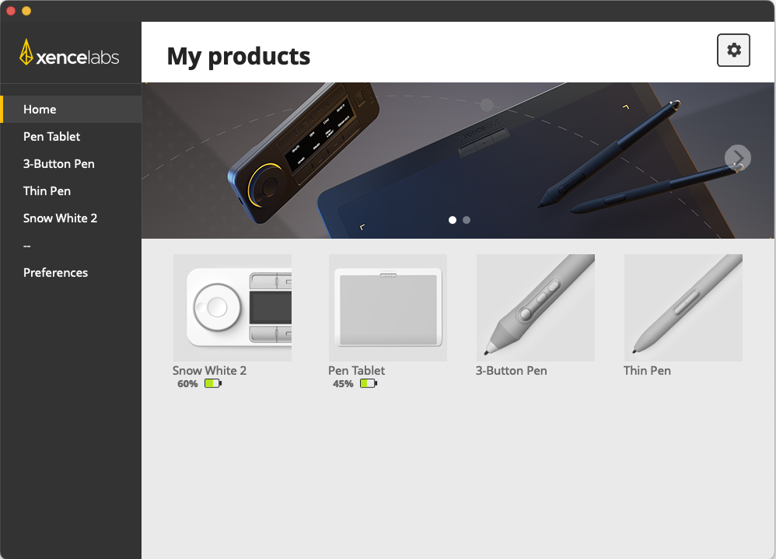Open the Snow White 2 product thumbnail
The width and height of the screenshot is (776, 559).
232,308
